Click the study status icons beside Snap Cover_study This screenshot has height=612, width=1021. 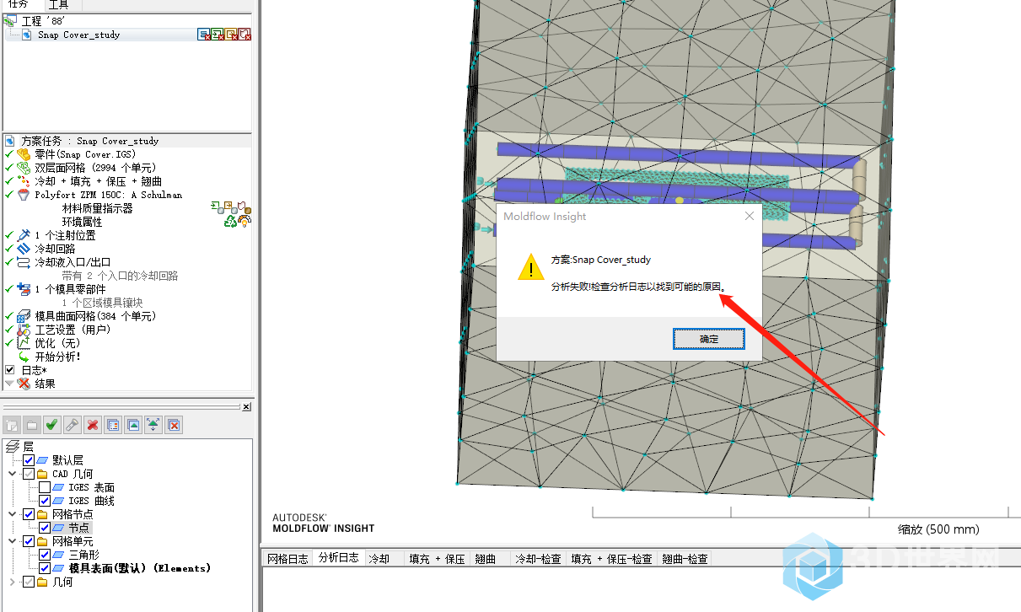pos(224,35)
